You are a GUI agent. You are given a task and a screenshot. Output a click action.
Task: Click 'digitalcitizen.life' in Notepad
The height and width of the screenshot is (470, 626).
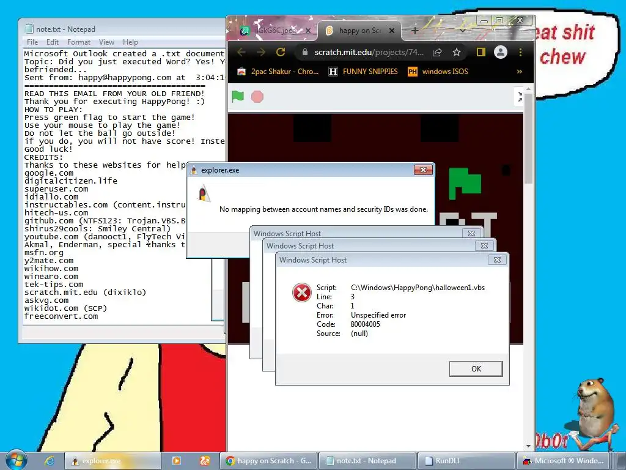click(x=71, y=181)
